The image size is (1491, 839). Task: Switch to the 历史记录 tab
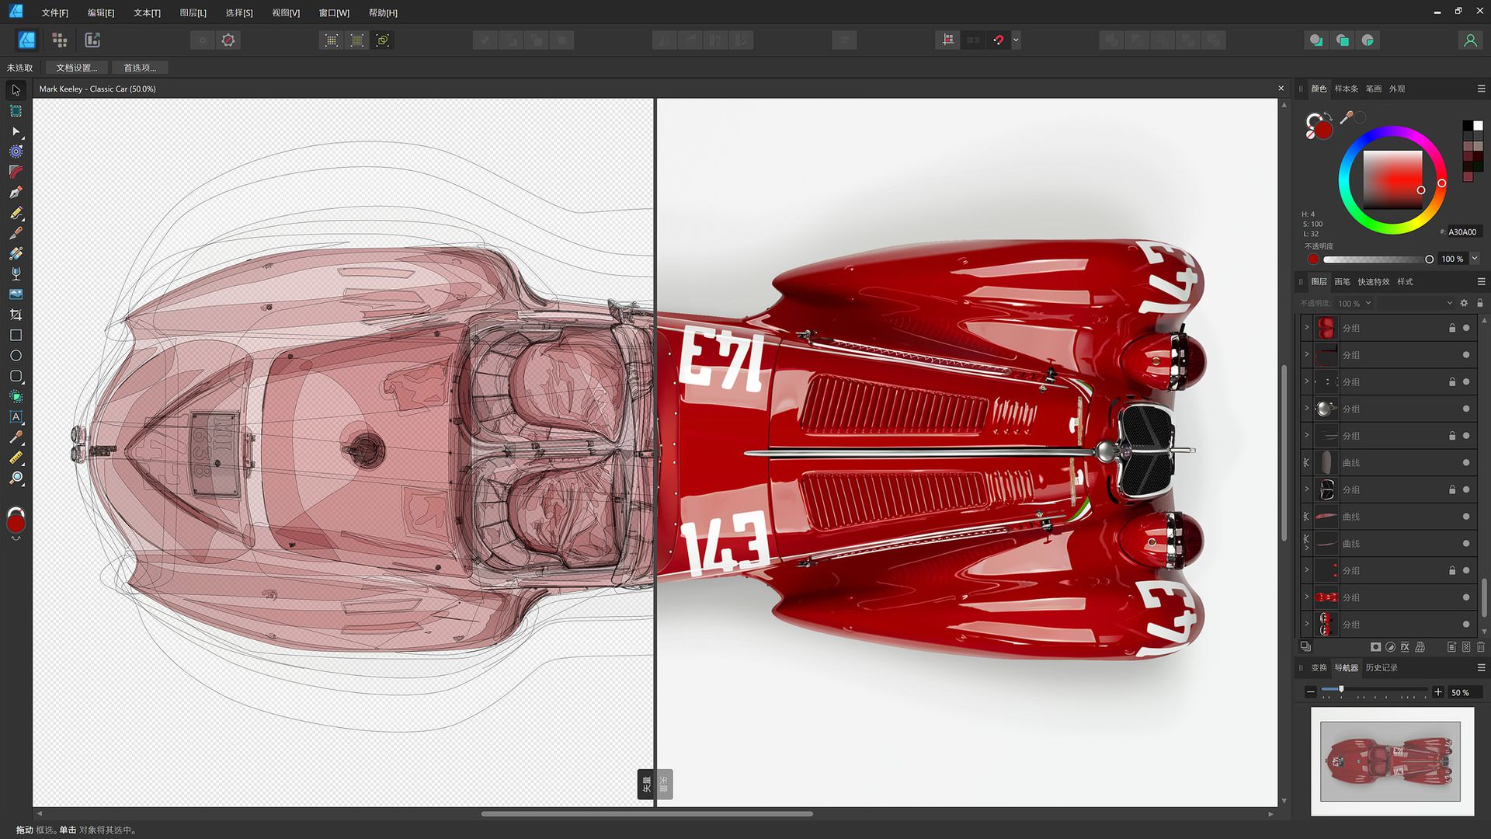click(x=1381, y=668)
